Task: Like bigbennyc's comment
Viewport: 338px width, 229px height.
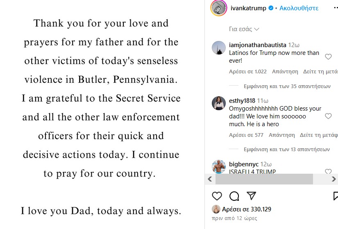Action: pos(328,172)
